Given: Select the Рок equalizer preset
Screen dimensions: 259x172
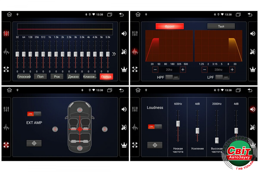Looking at the screenshot, I should pos(57,77).
